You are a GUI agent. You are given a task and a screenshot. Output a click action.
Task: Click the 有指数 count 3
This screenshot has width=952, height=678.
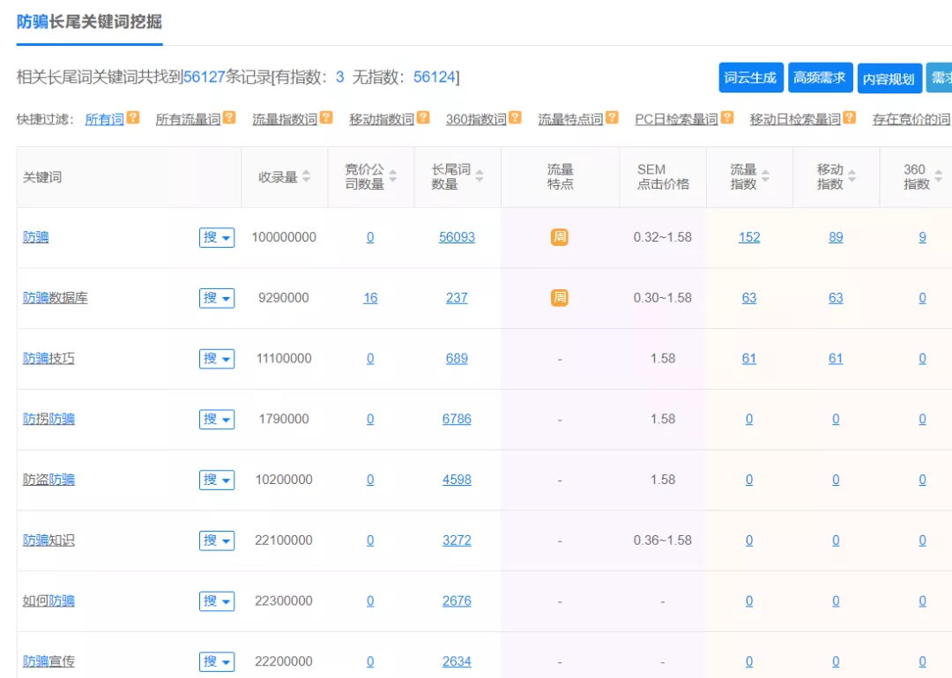(x=339, y=78)
